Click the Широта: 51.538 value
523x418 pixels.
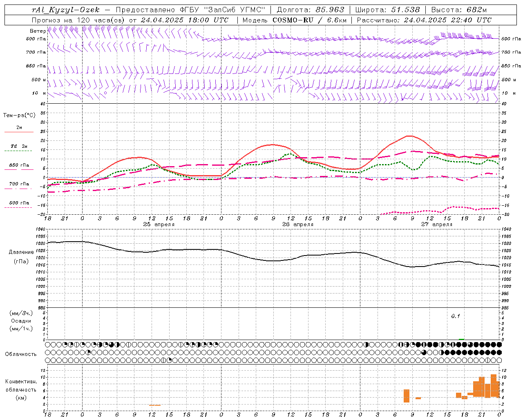click(387, 10)
